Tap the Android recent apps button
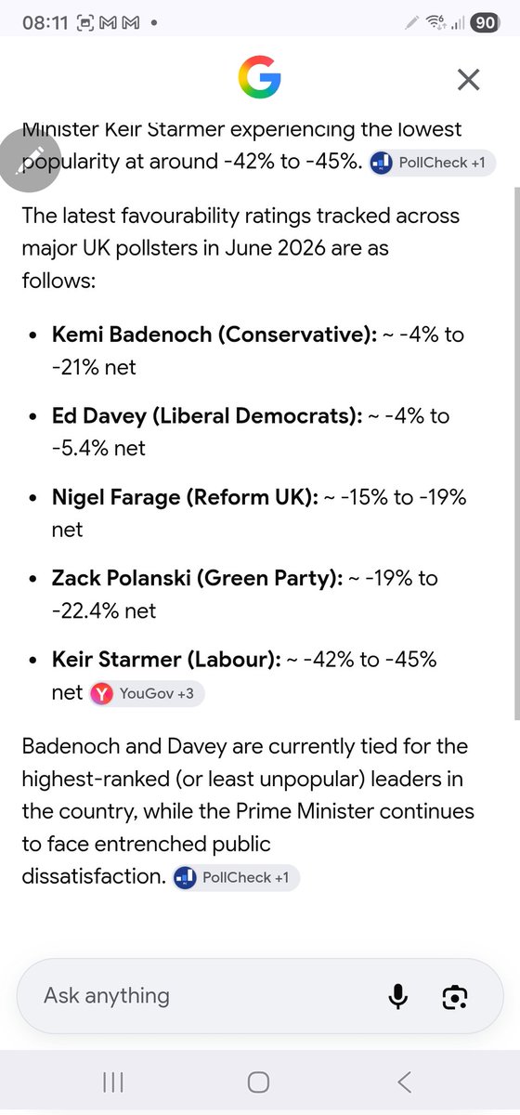 (113, 1082)
